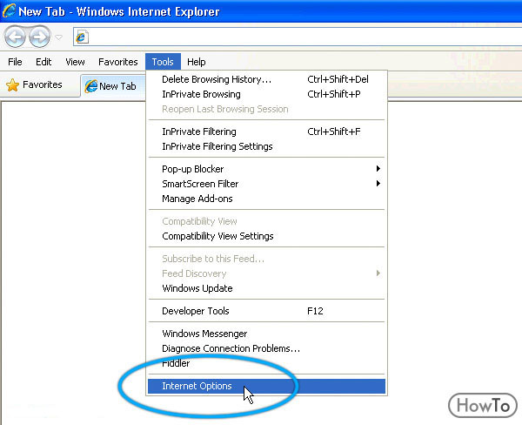Open the View menu
The height and width of the screenshot is (425, 522).
pyautogui.click(x=75, y=62)
